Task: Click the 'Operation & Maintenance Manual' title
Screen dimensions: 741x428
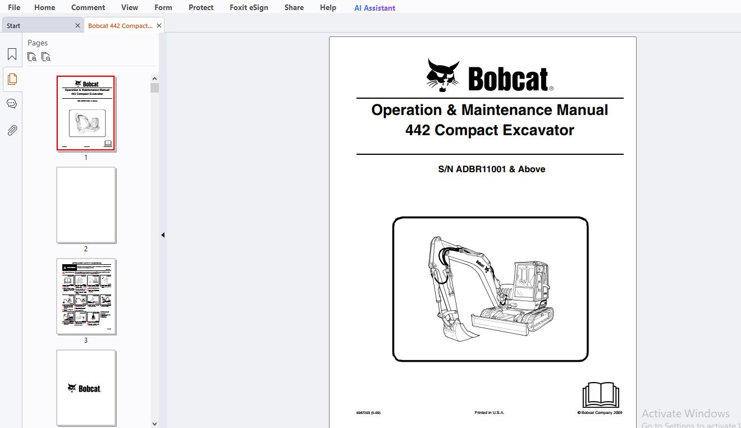Action: (490, 109)
